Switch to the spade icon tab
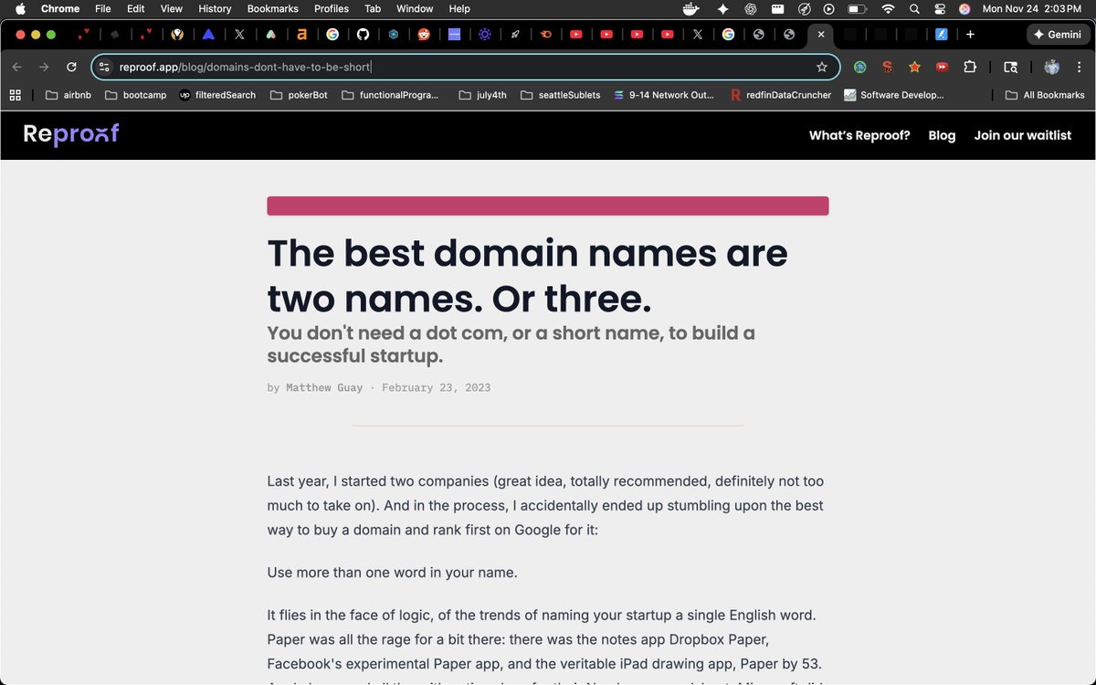This screenshot has height=685, width=1096. point(115,34)
